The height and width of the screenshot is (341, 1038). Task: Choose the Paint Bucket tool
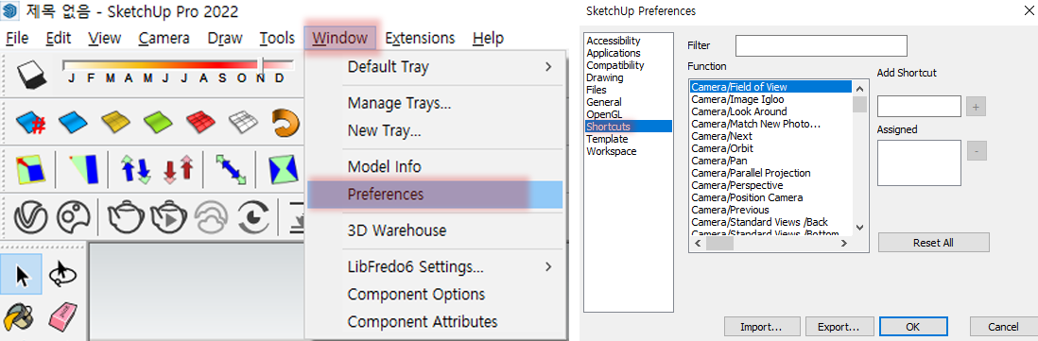pos(19,318)
